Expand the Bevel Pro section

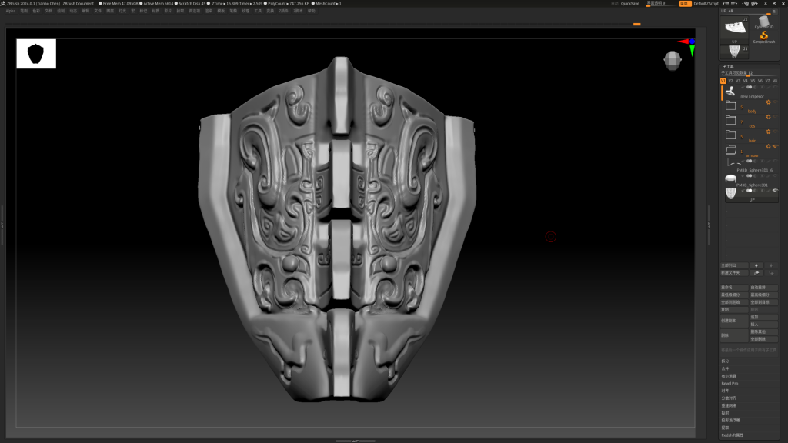point(730,383)
